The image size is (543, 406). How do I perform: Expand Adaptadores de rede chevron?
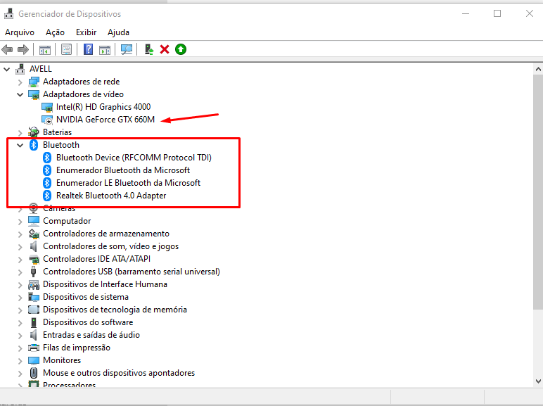20,82
